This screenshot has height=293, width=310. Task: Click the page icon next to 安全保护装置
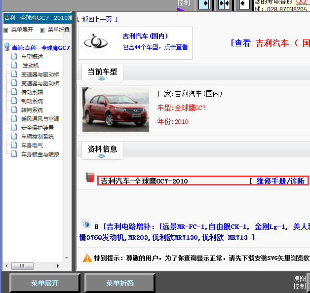coord(14,127)
